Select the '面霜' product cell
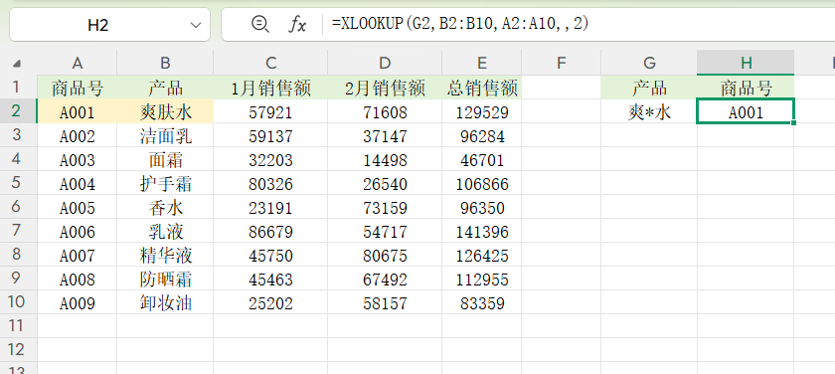835x374 pixels. point(165,159)
